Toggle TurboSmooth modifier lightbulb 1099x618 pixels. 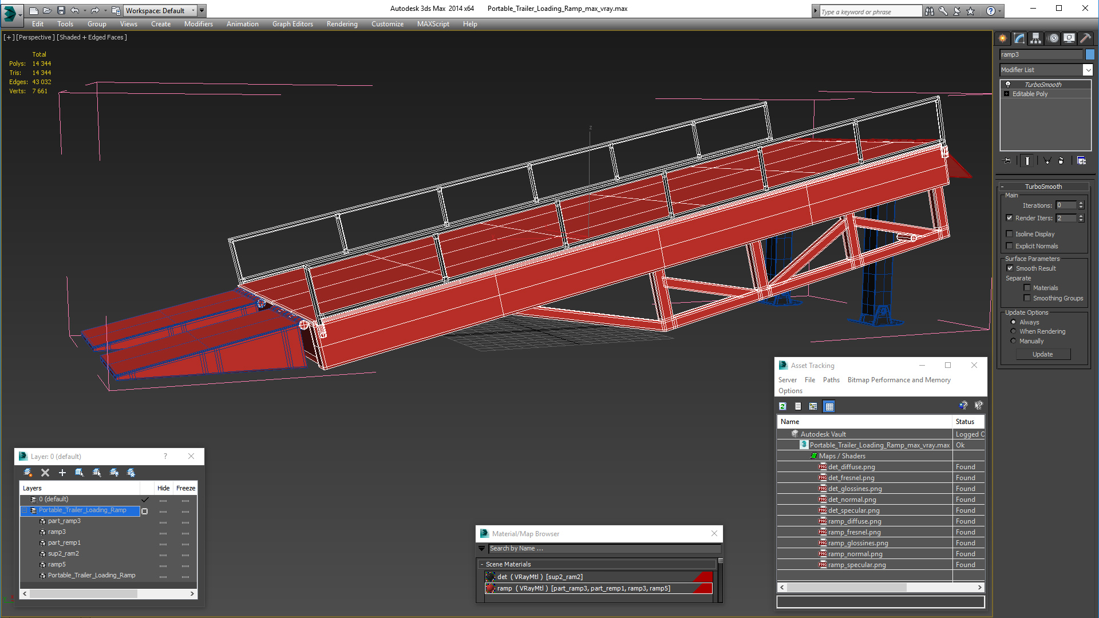pyautogui.click(x=1008, y=85)
